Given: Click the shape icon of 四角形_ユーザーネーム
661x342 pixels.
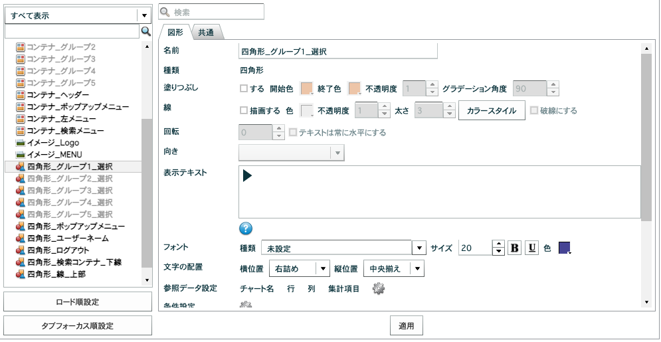Looking at the screenshot, I should 21,238.
